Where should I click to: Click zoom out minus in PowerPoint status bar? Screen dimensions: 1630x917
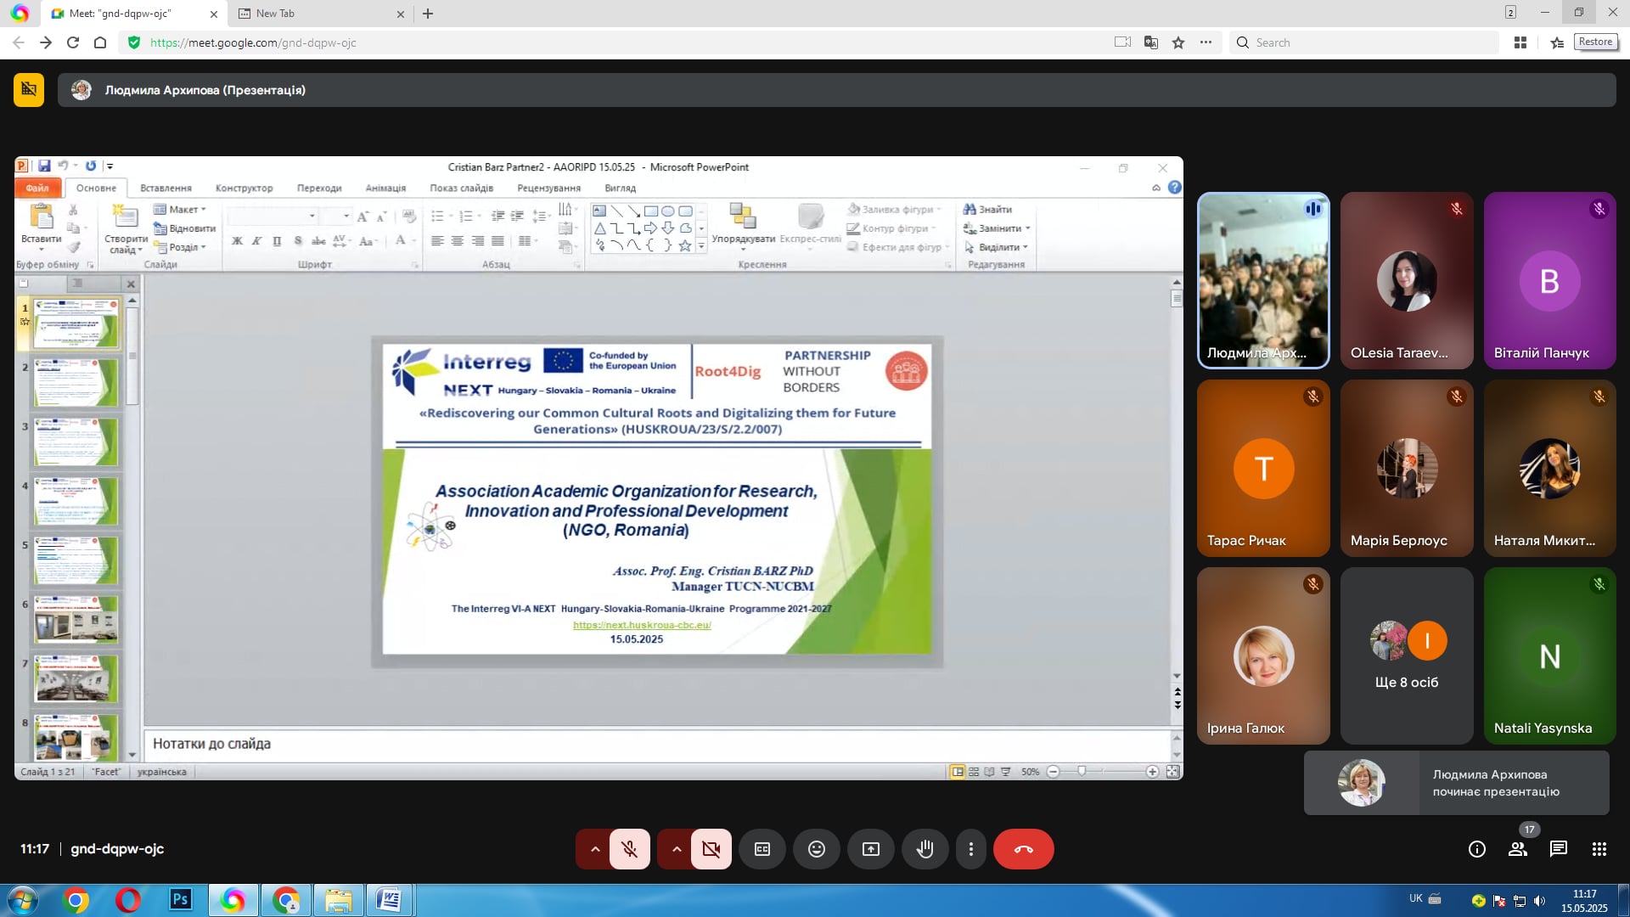[x=1053, y=771]
